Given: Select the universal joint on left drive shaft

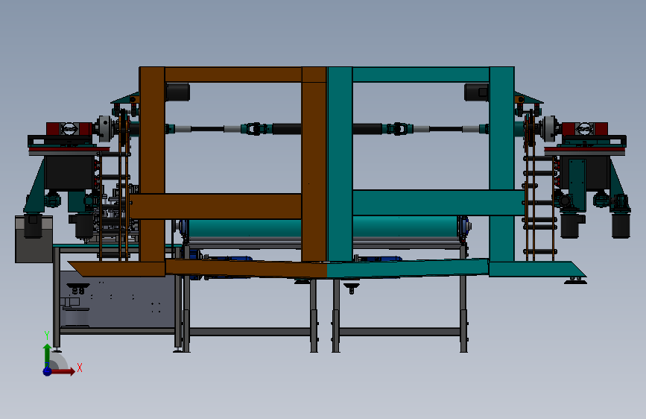Looking at the screenshot, I should (256, 129).
